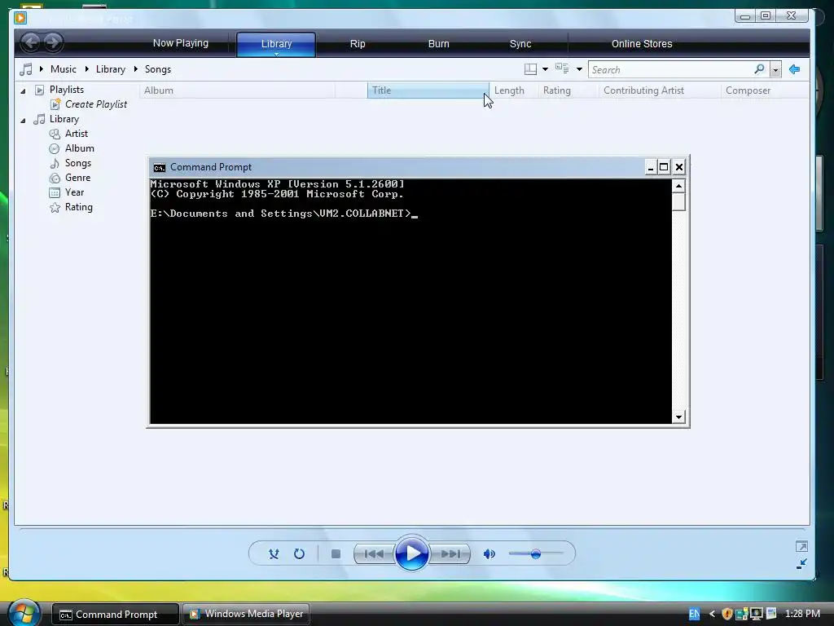Click the blue arrow list pane icon
The height and width of the screenshot is (626, 834).
click(795, 69)
